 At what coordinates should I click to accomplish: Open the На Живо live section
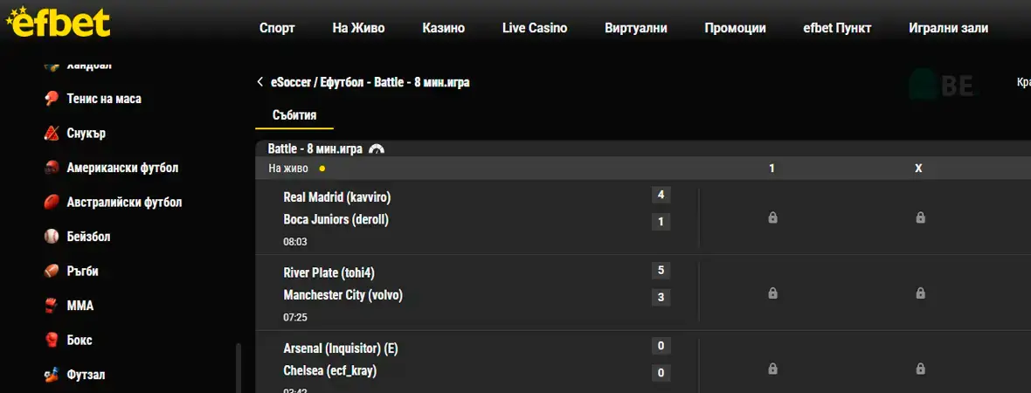click(358, 28)
